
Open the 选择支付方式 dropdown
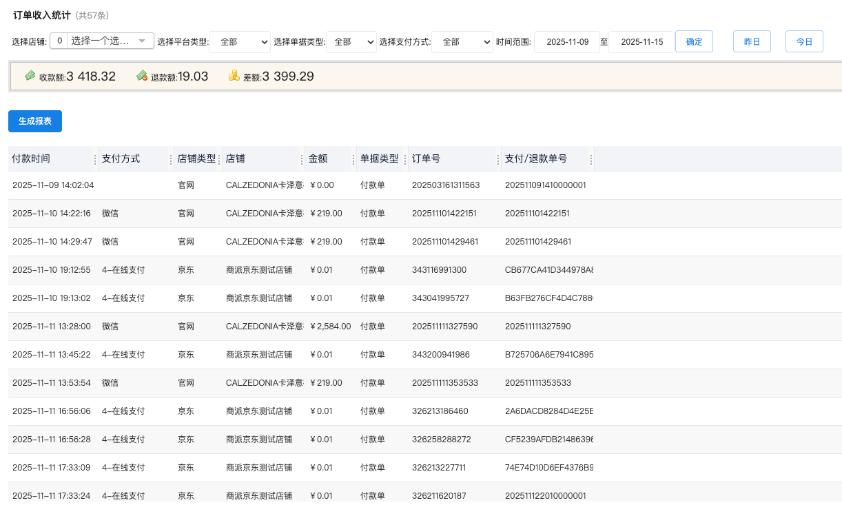(x=462, y=42)
